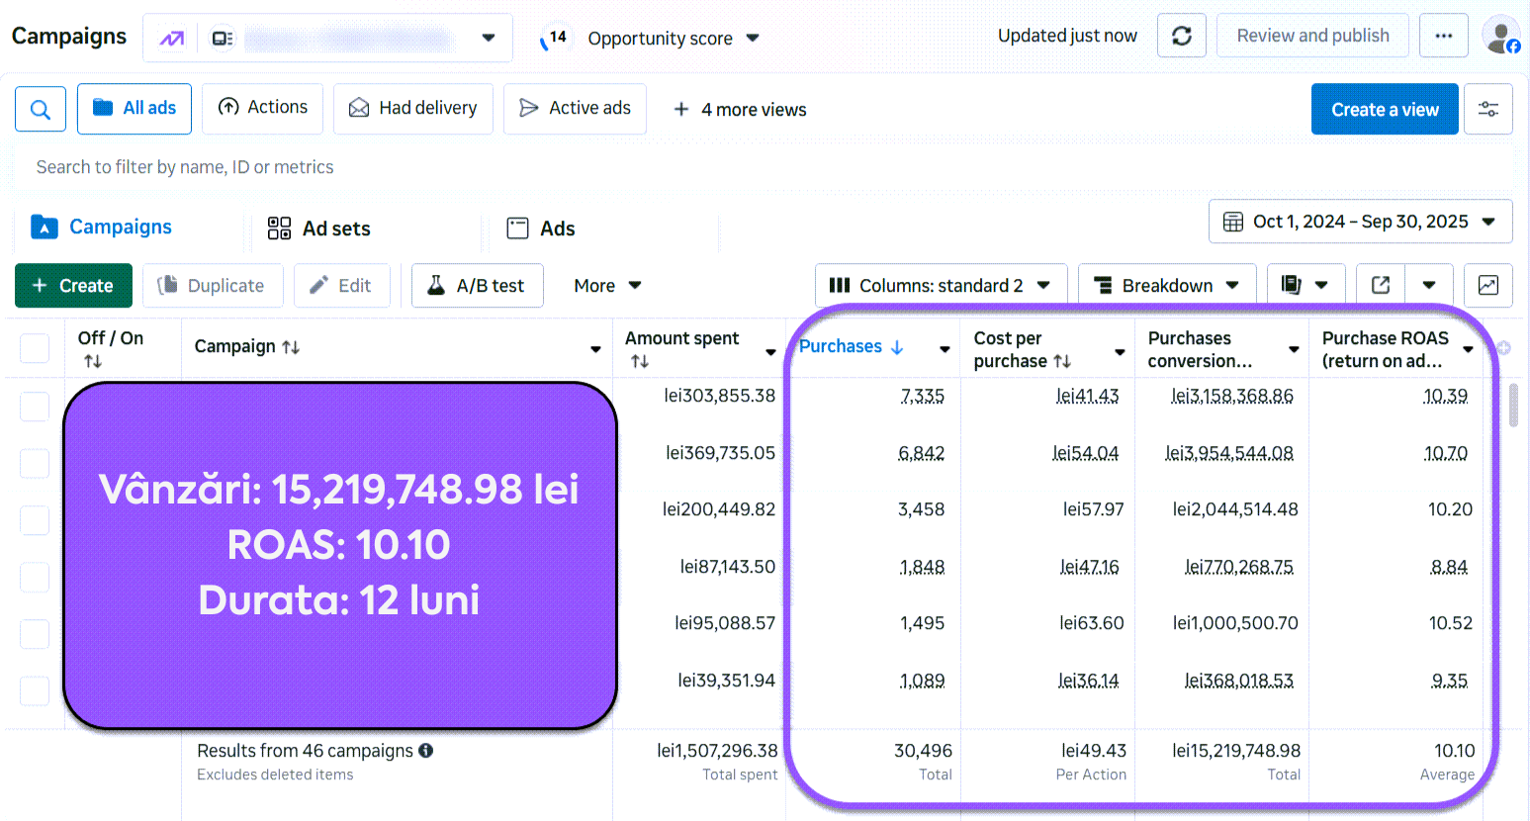
Task: Select checkbox for lei303,855.38 campaign row
Action: click(35, 407)
